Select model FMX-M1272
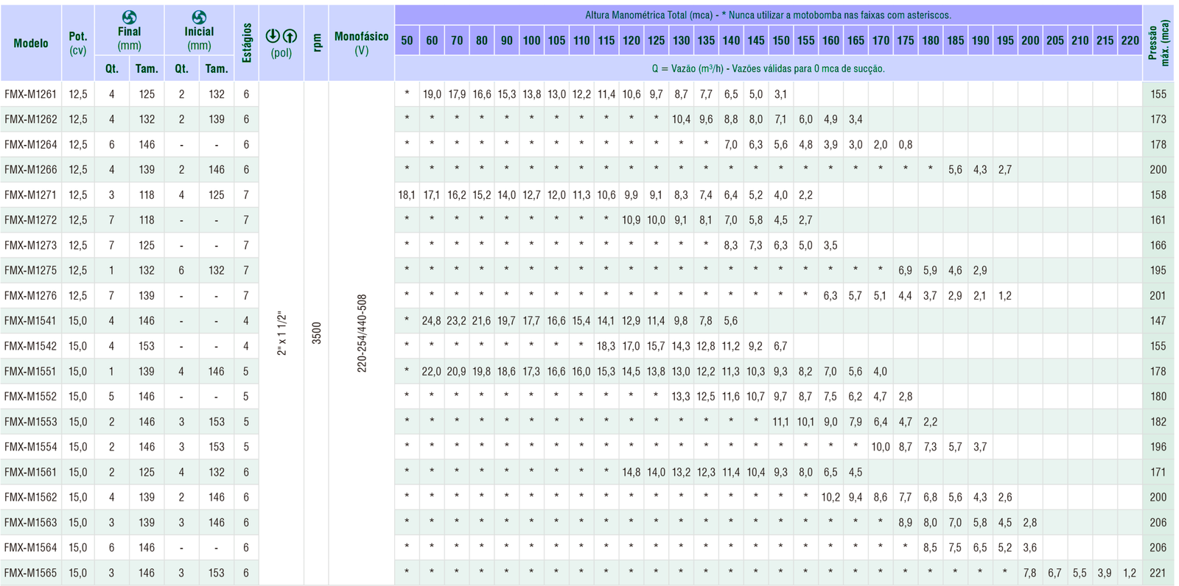1179x586 pixels. tap(30, 220)
